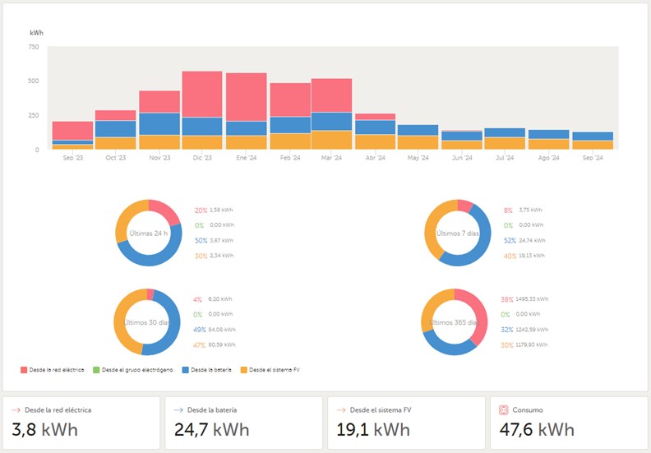Click the 750 y-axis tick label
The width and height of the screenshot is (651, 453).
coord(34,47)
